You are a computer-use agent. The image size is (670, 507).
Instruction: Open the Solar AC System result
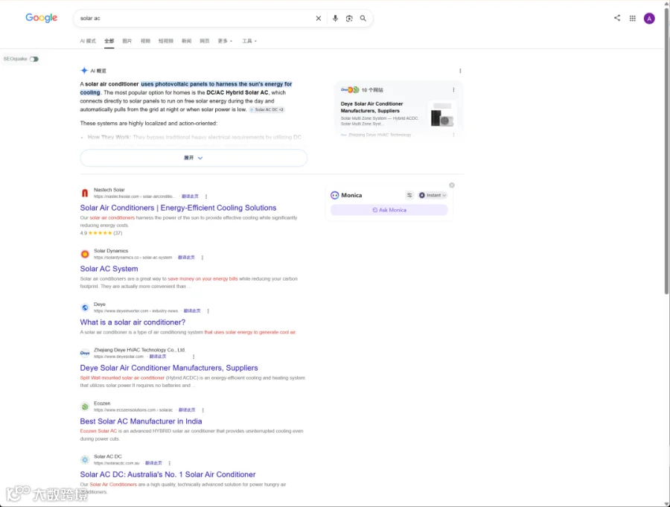109,269
